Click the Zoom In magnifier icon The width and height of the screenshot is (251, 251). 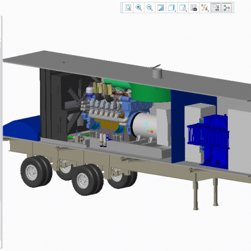click(139, 8)
